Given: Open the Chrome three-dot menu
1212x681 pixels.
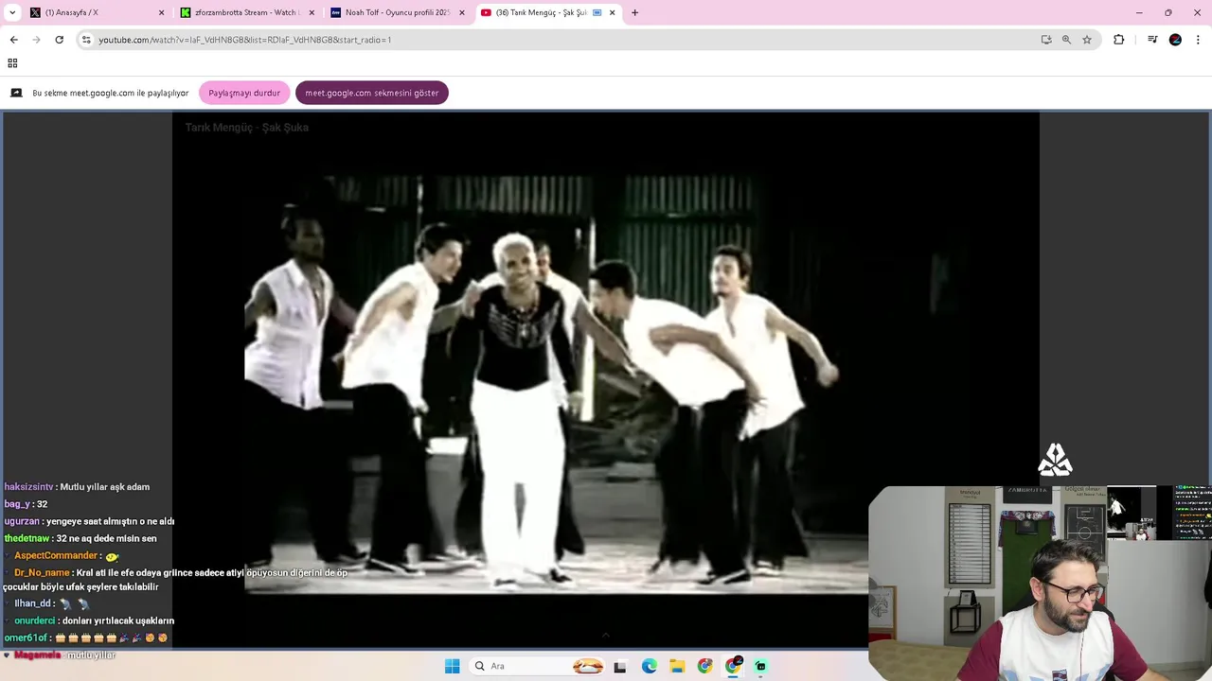Looking at the screenshot, I should (x=1198, y=40).
